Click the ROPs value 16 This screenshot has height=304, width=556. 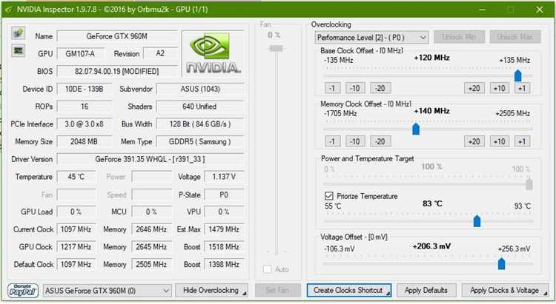(x=85, y=107)
